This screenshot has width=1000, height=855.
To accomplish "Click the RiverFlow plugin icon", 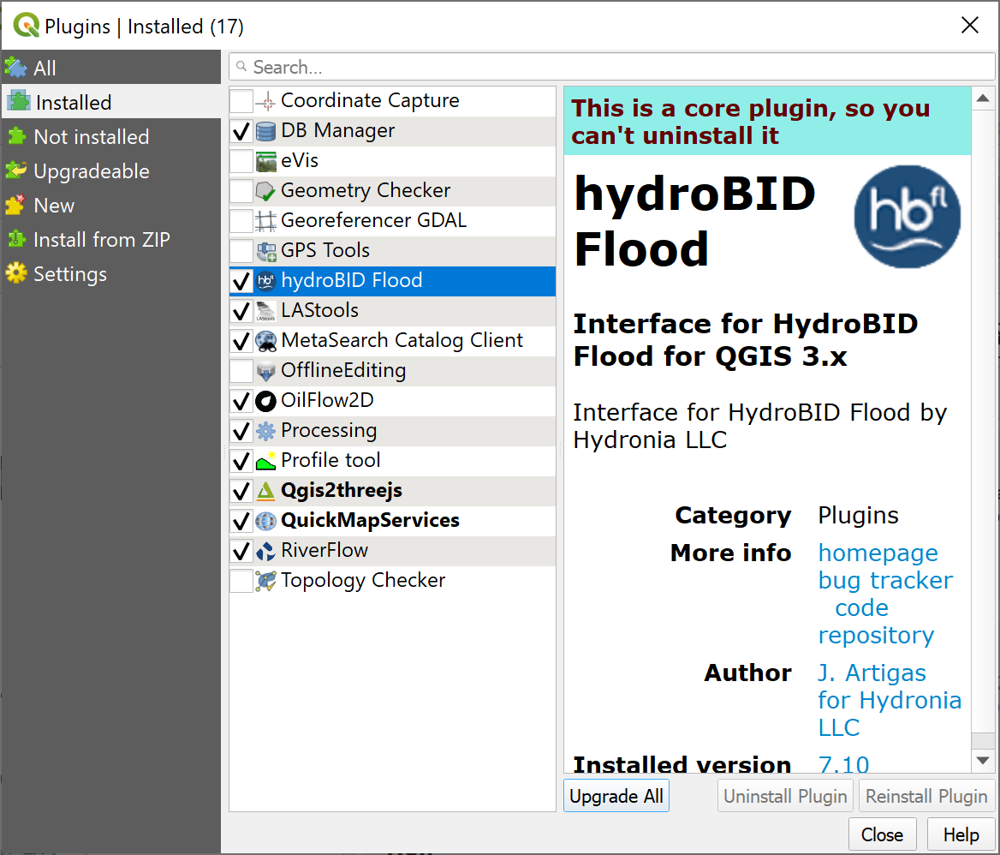I will pos(266,551).
